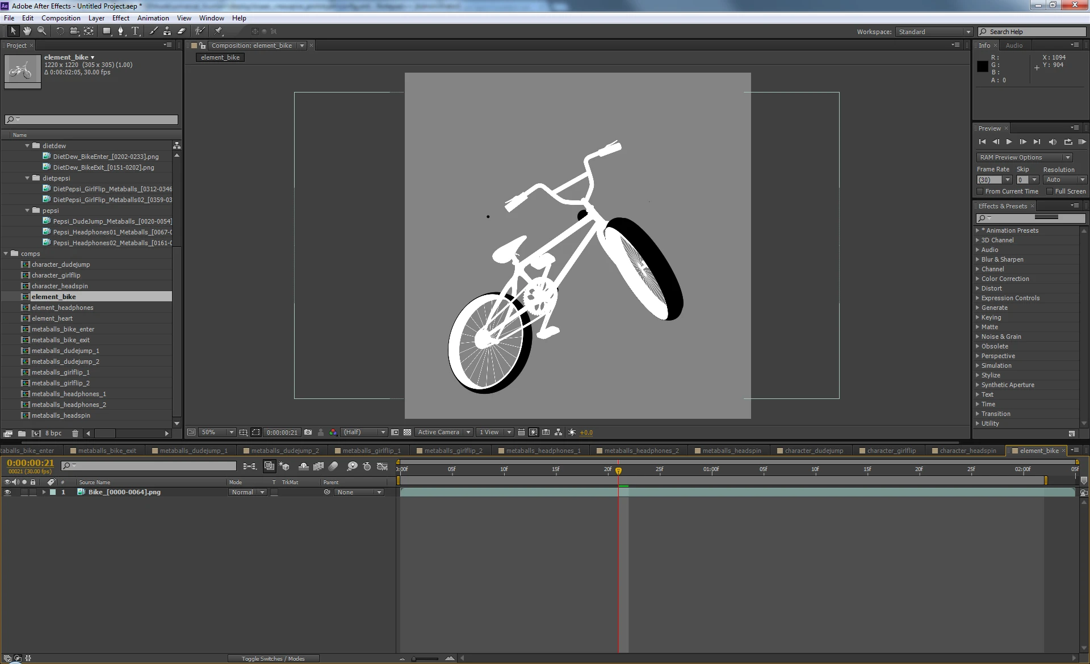
Task: Enable Full Screen checkbox
Action: (1050, 191)
